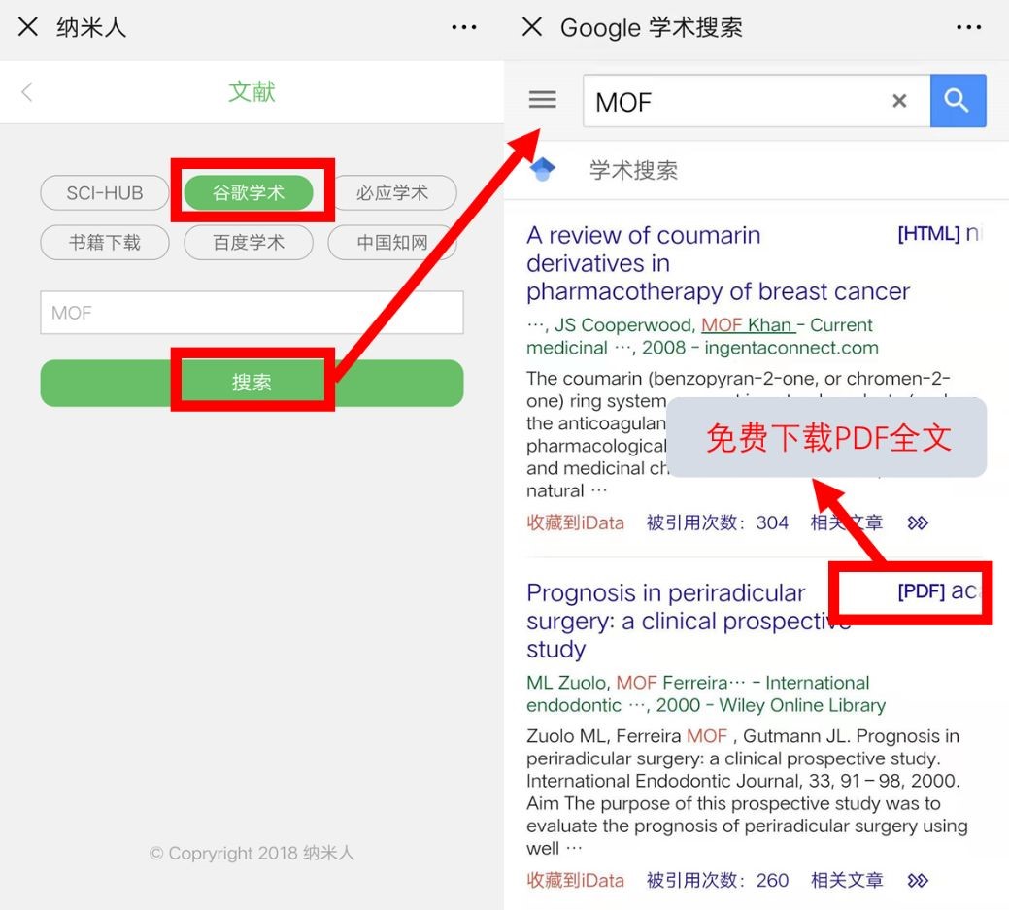Open 相关文章 for the periradicular study

pos(847,880)
